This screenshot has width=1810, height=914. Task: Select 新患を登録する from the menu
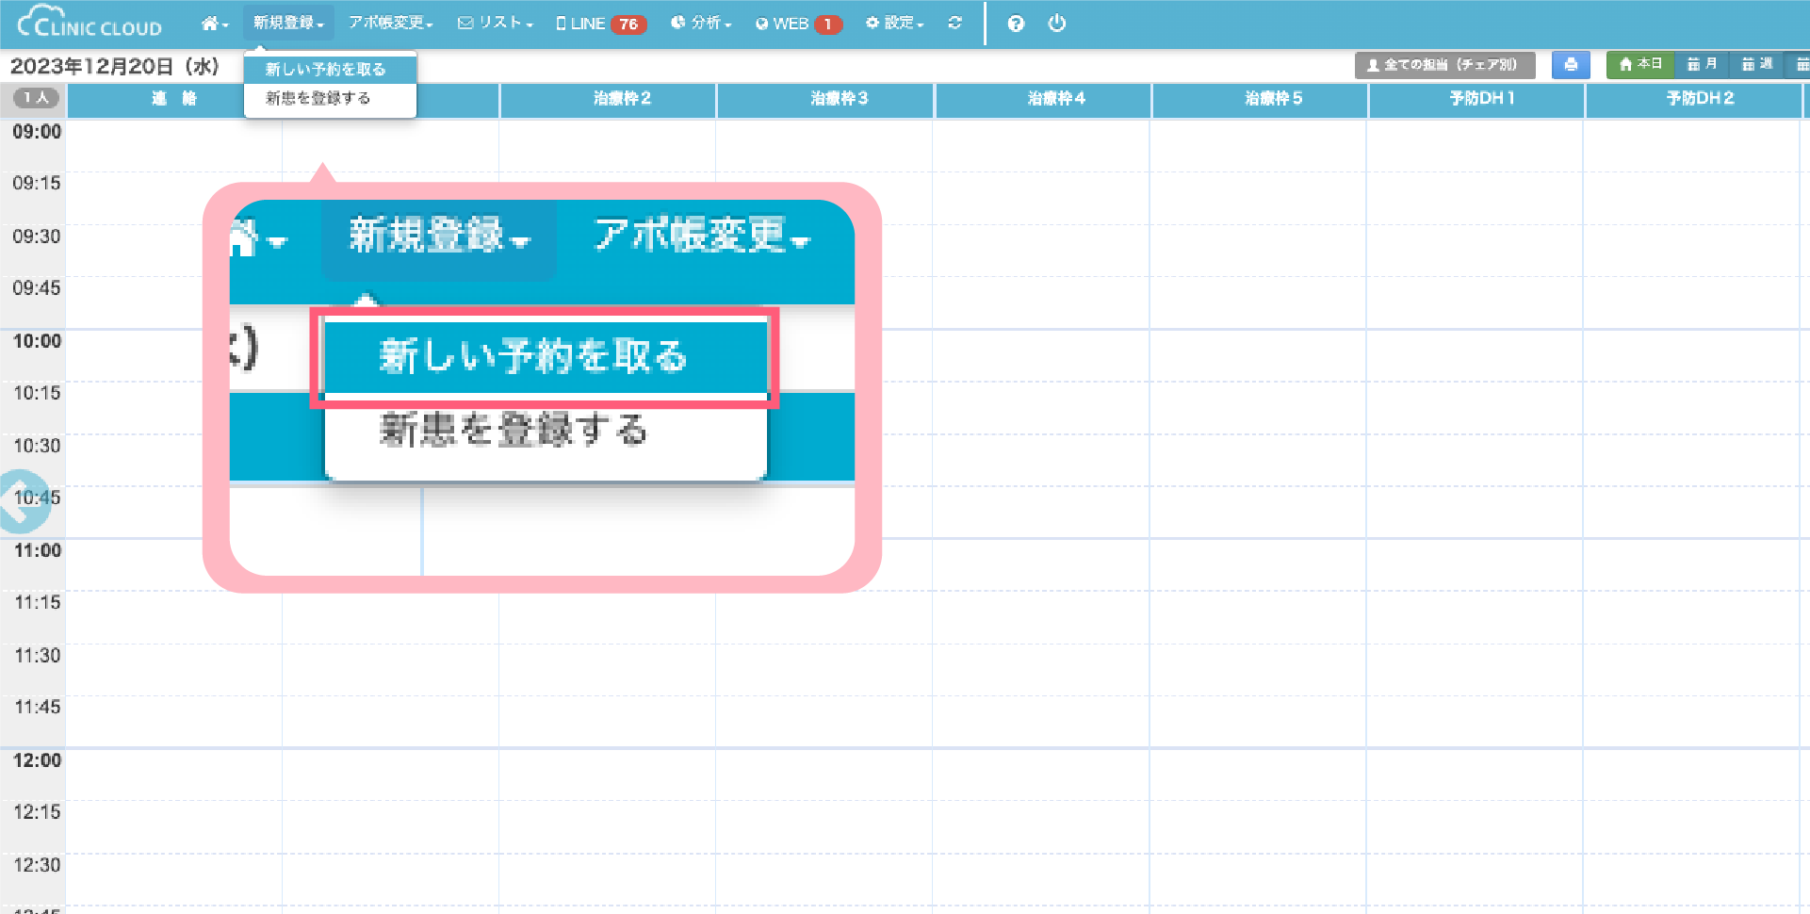coord(318,98)
